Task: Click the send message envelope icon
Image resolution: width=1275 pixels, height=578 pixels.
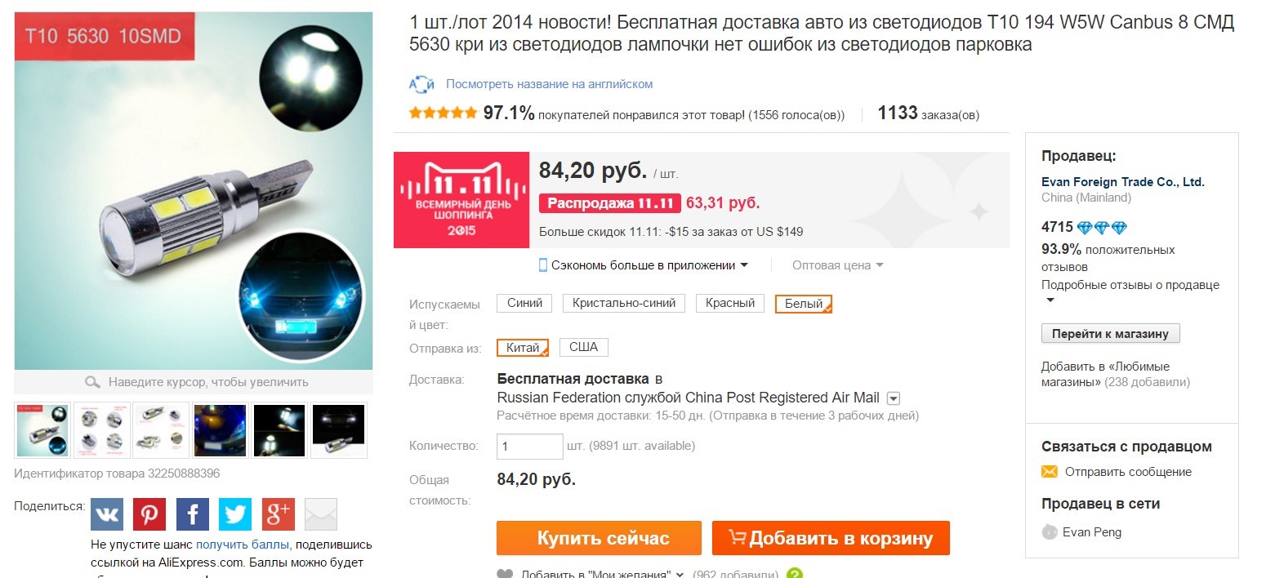Action: click(1050, 472)
